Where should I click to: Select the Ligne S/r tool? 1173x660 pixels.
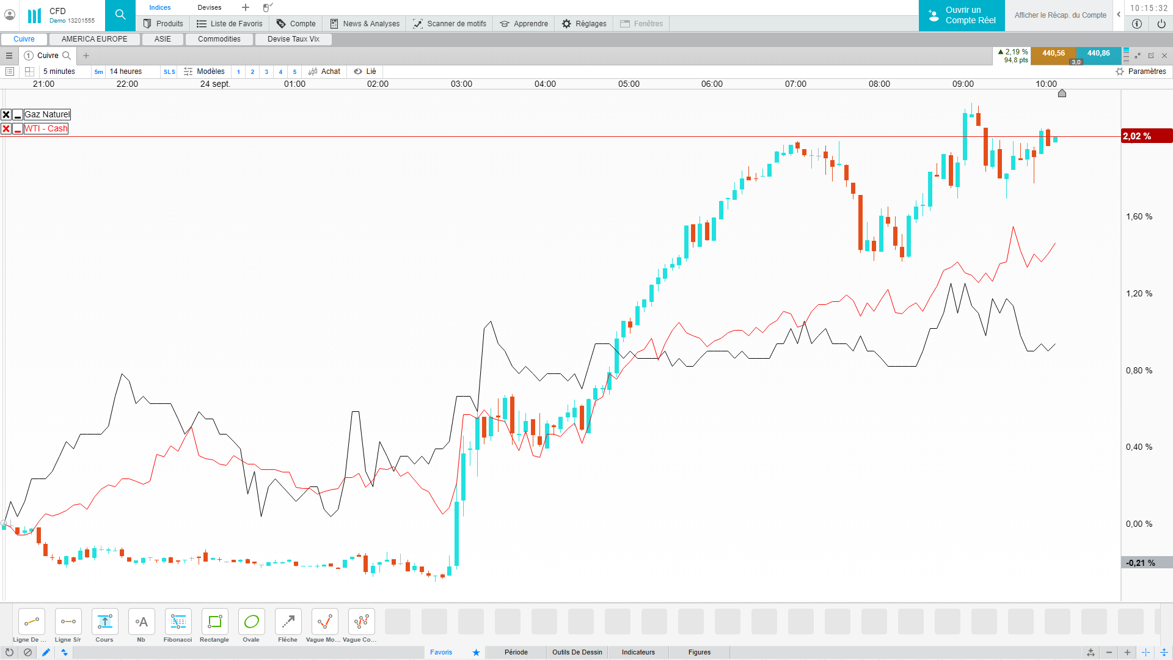pos(68,622)
